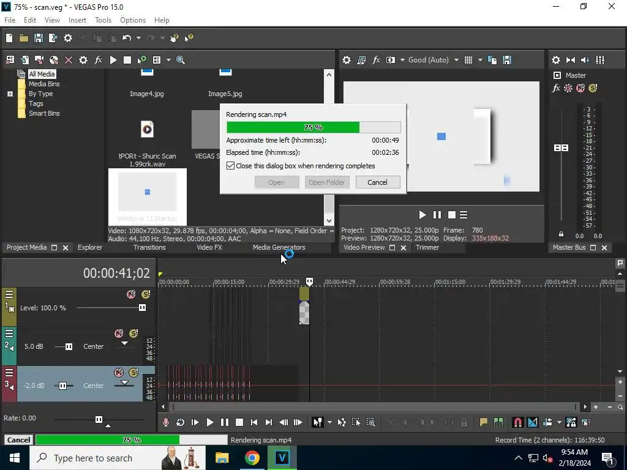Open the Project Media Views dropdown arrow
This screenshot has height=470, width=627.
[x=168, y=60]
